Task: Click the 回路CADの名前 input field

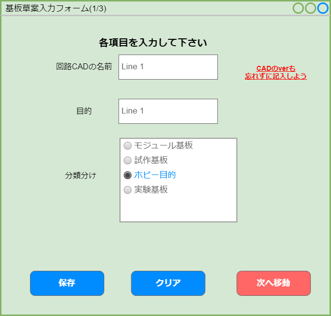Action: tap(168, 67)
